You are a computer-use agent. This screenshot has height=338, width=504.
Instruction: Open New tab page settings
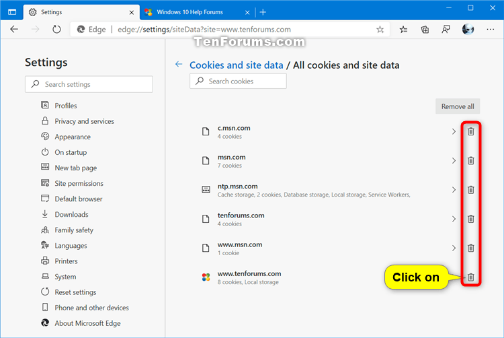(x=69, y=168)
